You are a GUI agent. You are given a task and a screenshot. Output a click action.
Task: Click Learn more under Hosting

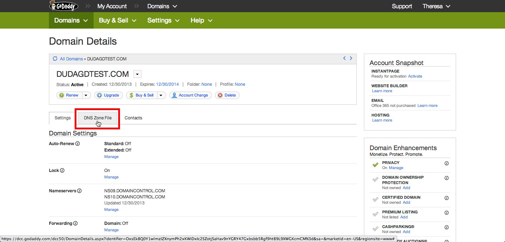pos(382,120)
